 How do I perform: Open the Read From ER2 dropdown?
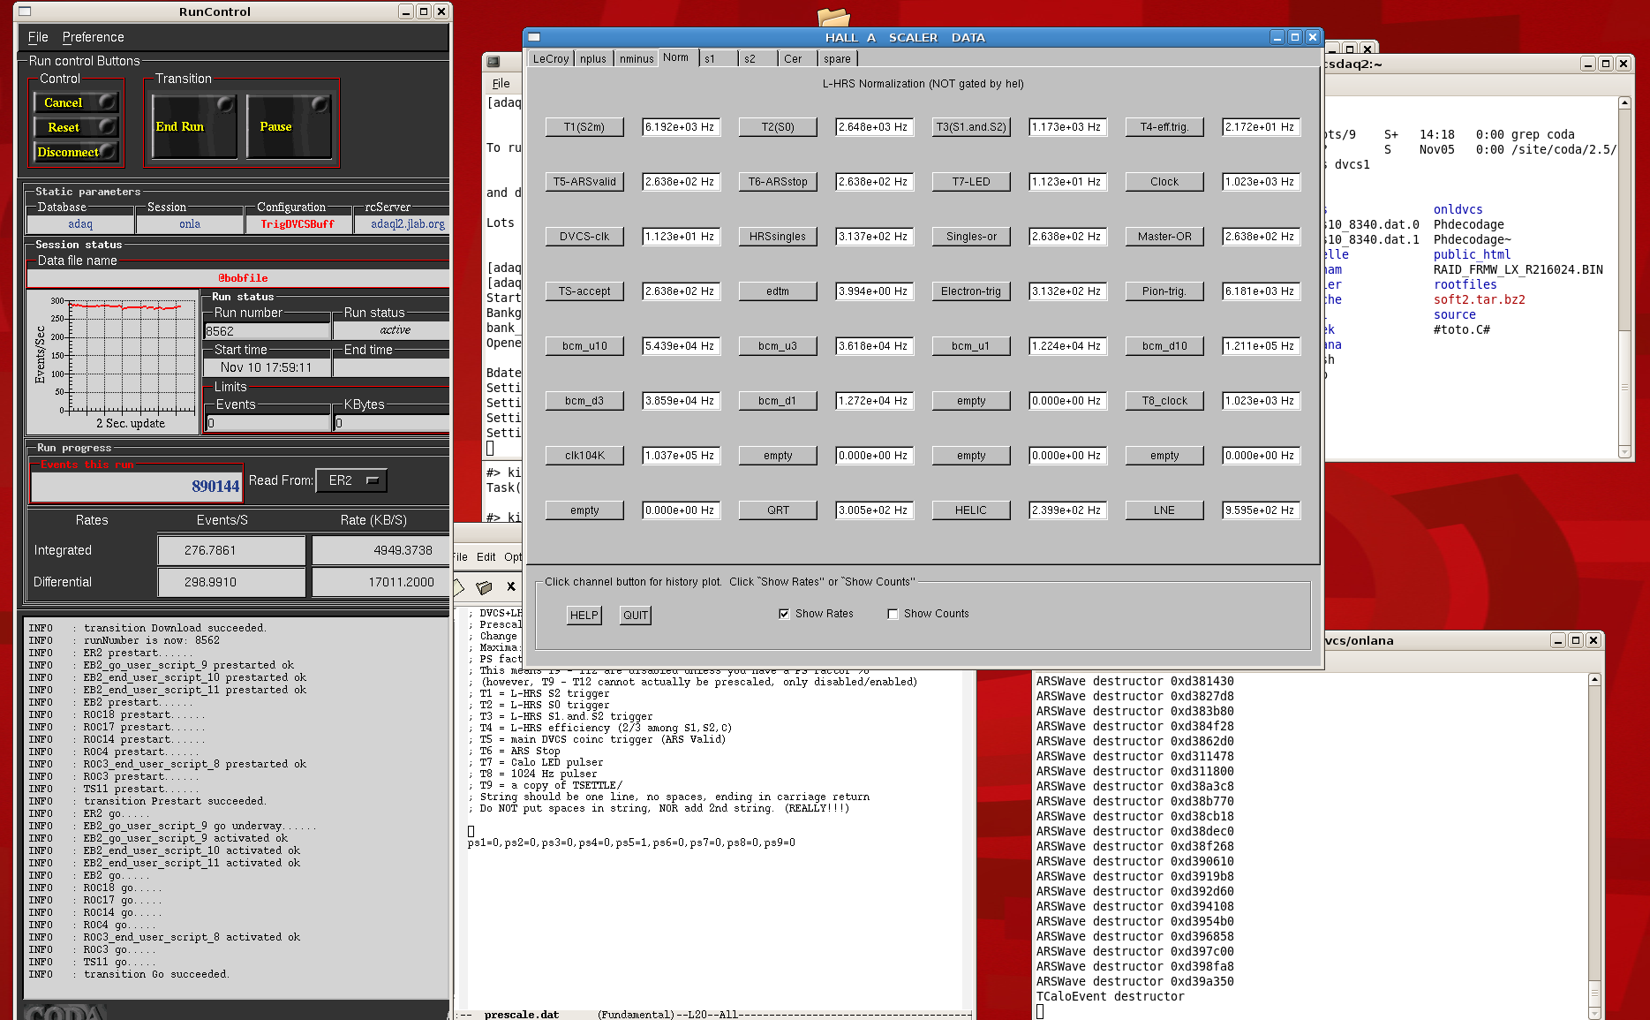click(351, 480)
